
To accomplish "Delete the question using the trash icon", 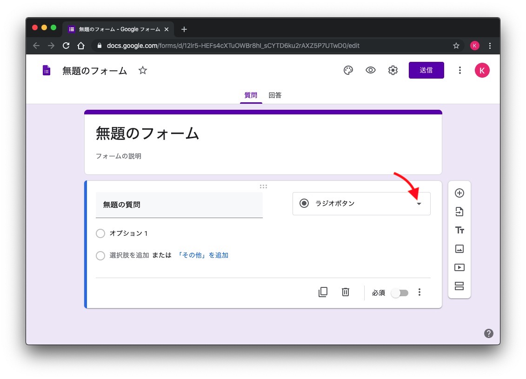I will pos(346,292).
